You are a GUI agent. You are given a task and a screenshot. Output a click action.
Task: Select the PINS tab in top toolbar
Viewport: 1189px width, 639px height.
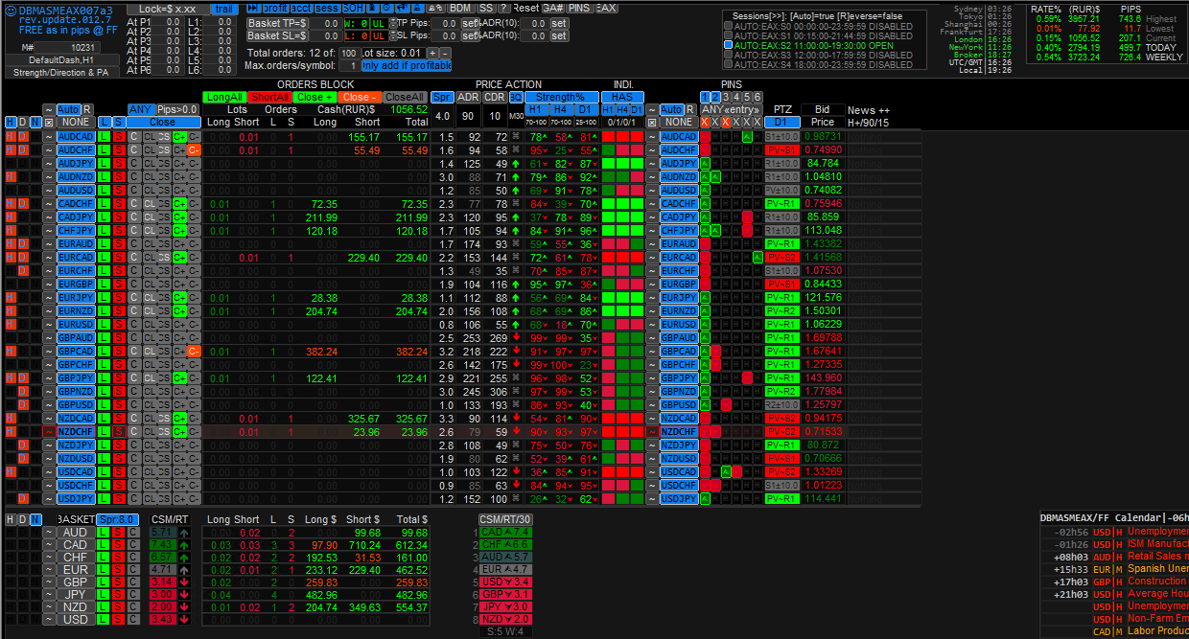[579, 8]
